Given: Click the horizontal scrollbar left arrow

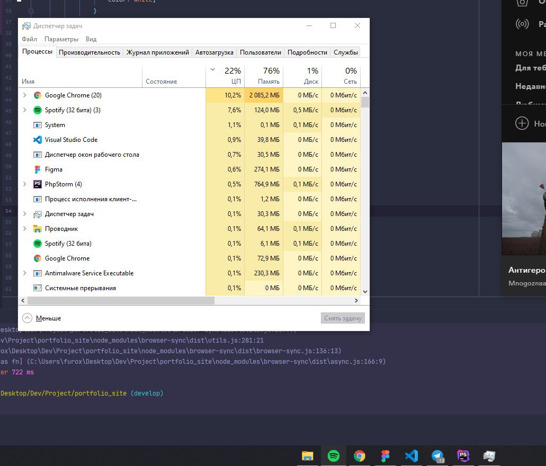Looking at the screenshot, I should [23, 301].
